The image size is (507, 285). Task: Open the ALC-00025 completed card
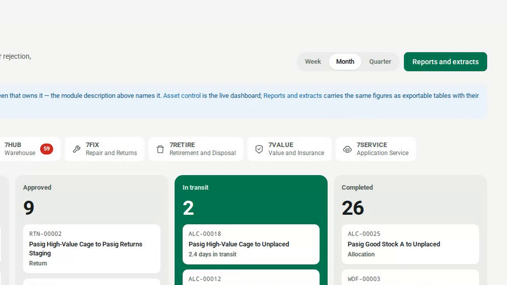pyautogui.click(x=410, y=244)
